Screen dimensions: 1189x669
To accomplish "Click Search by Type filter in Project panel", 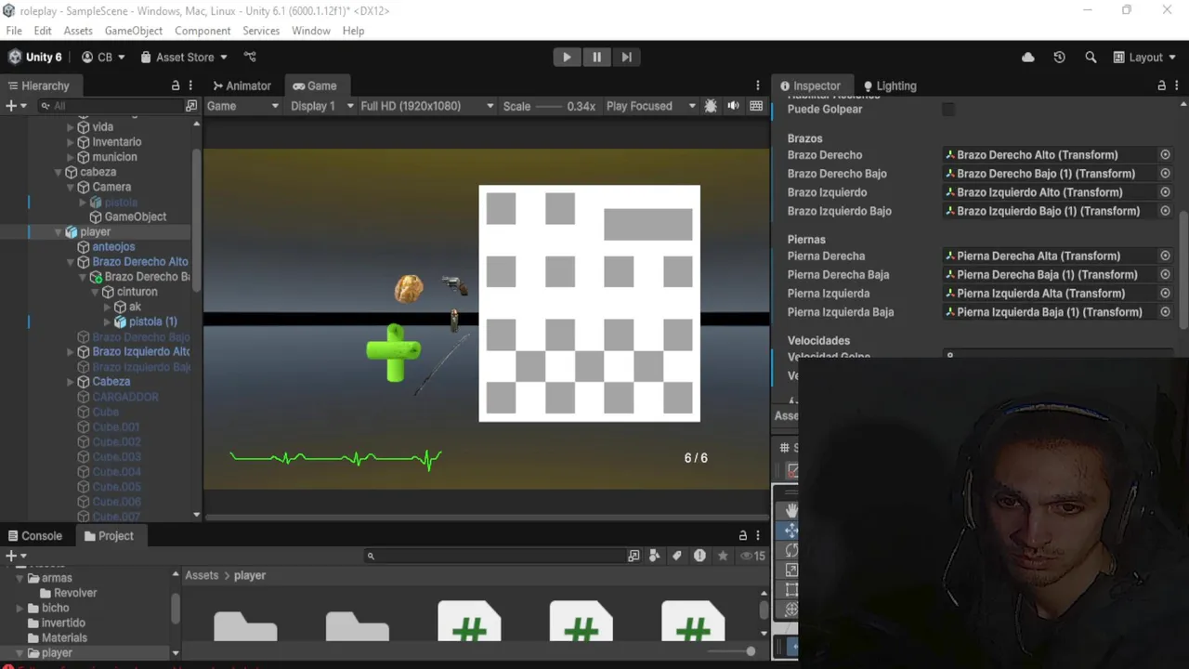I will pyautogui.click(x=655, y=556).
